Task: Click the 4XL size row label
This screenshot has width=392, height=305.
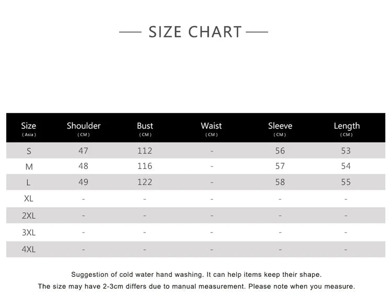Action: tap(29, 249)
